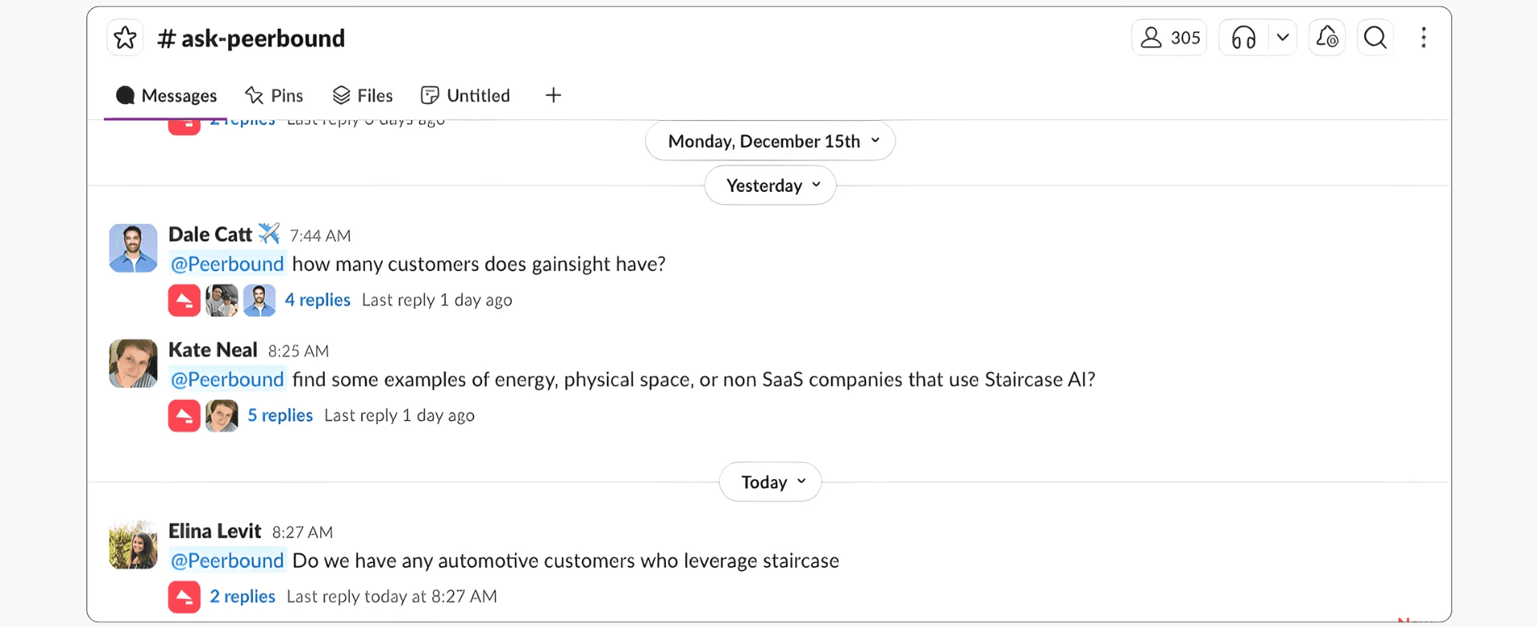1537x627 pixels.
Task: Open the huddle options chevron
Action: pyautogui.click(x=1282, y=37)
